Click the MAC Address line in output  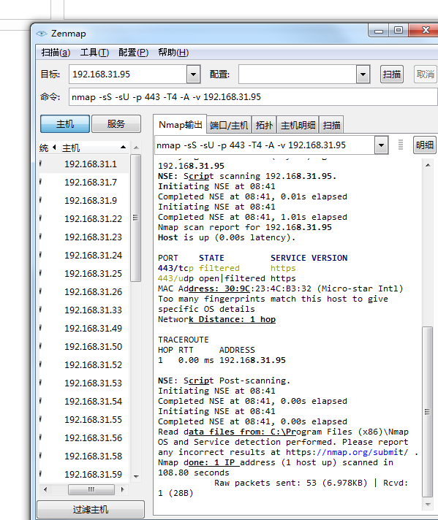(281, 288)
